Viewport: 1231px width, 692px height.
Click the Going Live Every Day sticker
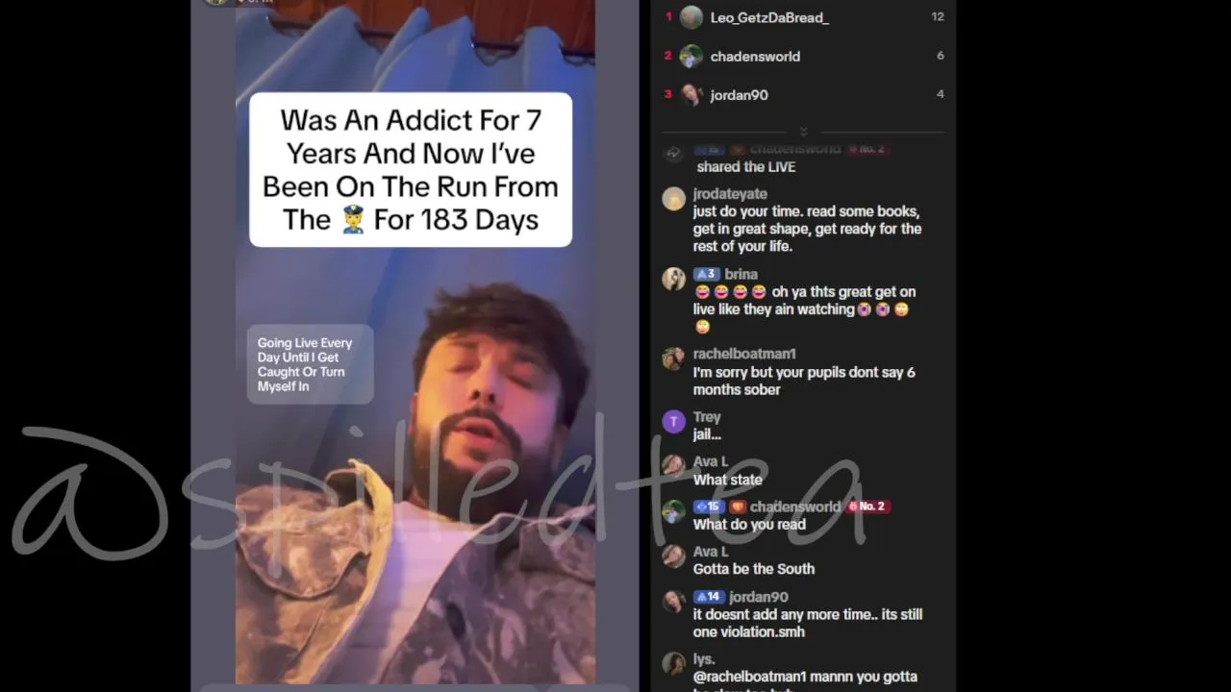[x=310, y=364]
